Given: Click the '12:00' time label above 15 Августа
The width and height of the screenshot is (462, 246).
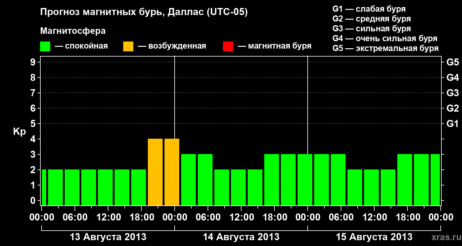Looking at the screenshot, I should tap(374, 217).
